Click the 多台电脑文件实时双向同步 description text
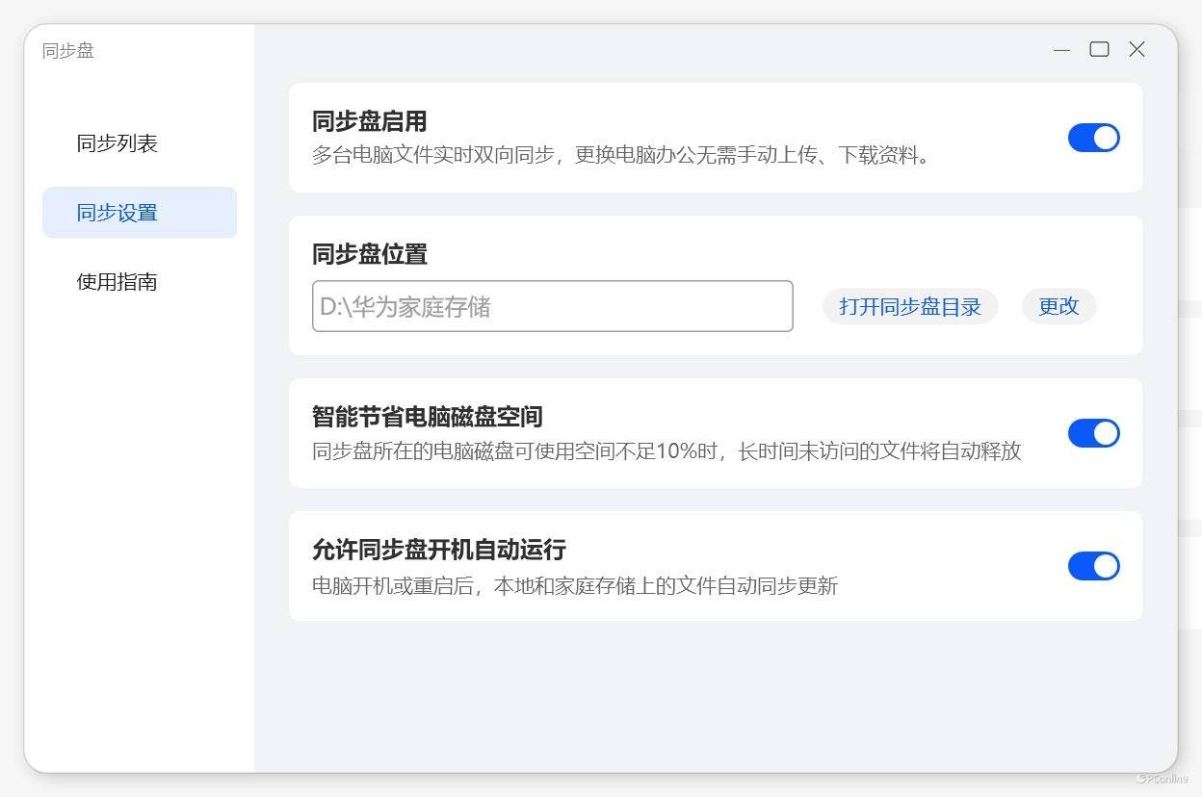 point(622,155)
